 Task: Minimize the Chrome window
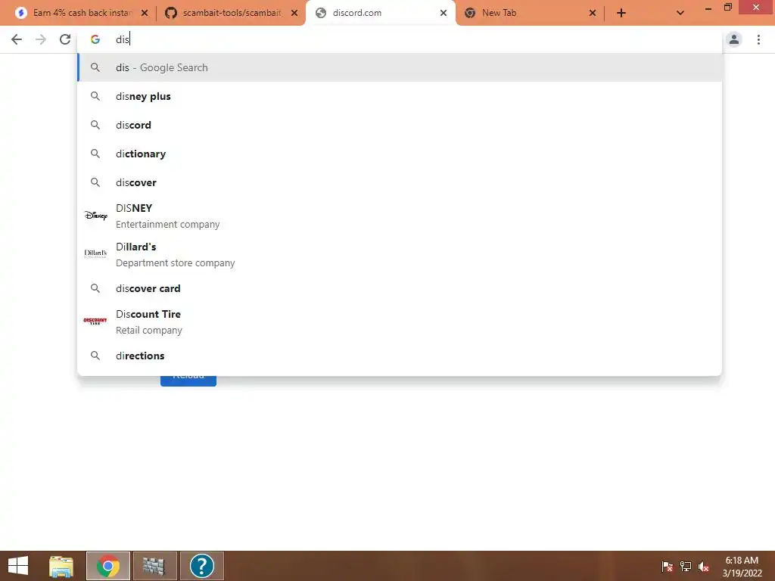click(x=708, y=8)
